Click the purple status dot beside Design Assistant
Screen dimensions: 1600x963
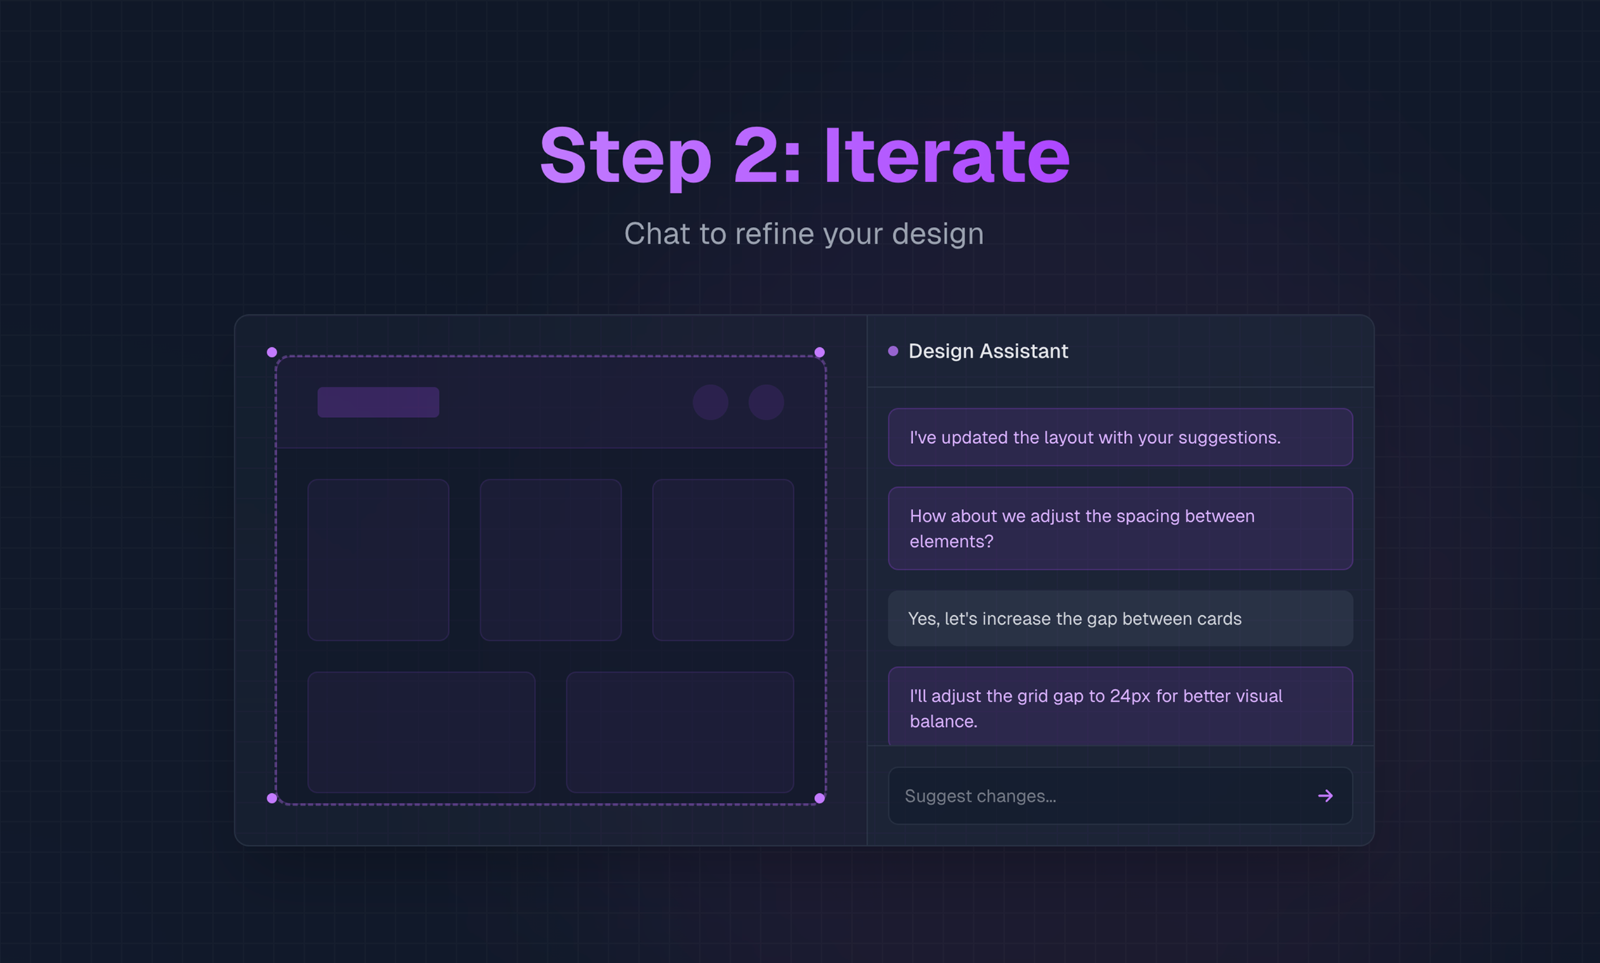click(893, 351)
